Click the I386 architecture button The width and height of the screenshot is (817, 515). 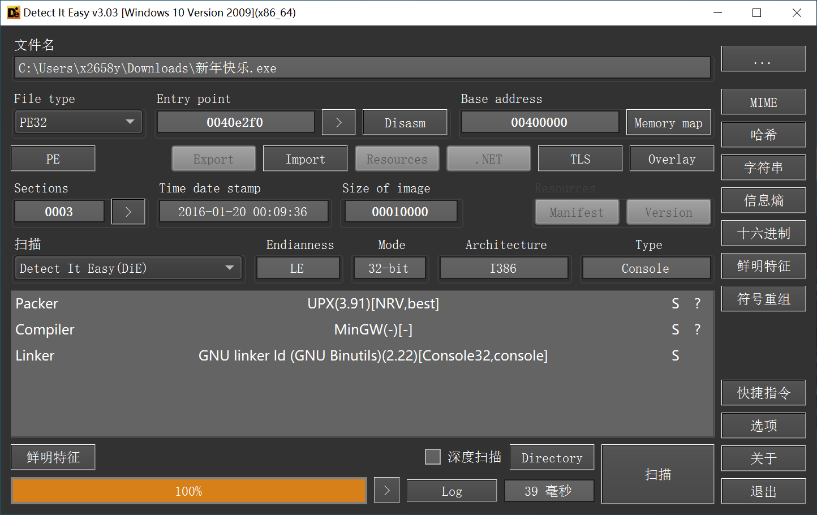coord(504,268)
